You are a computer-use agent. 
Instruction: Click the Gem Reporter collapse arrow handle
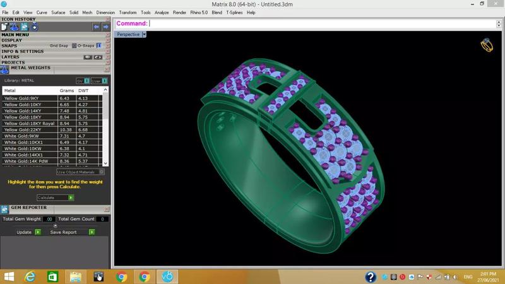55,226
